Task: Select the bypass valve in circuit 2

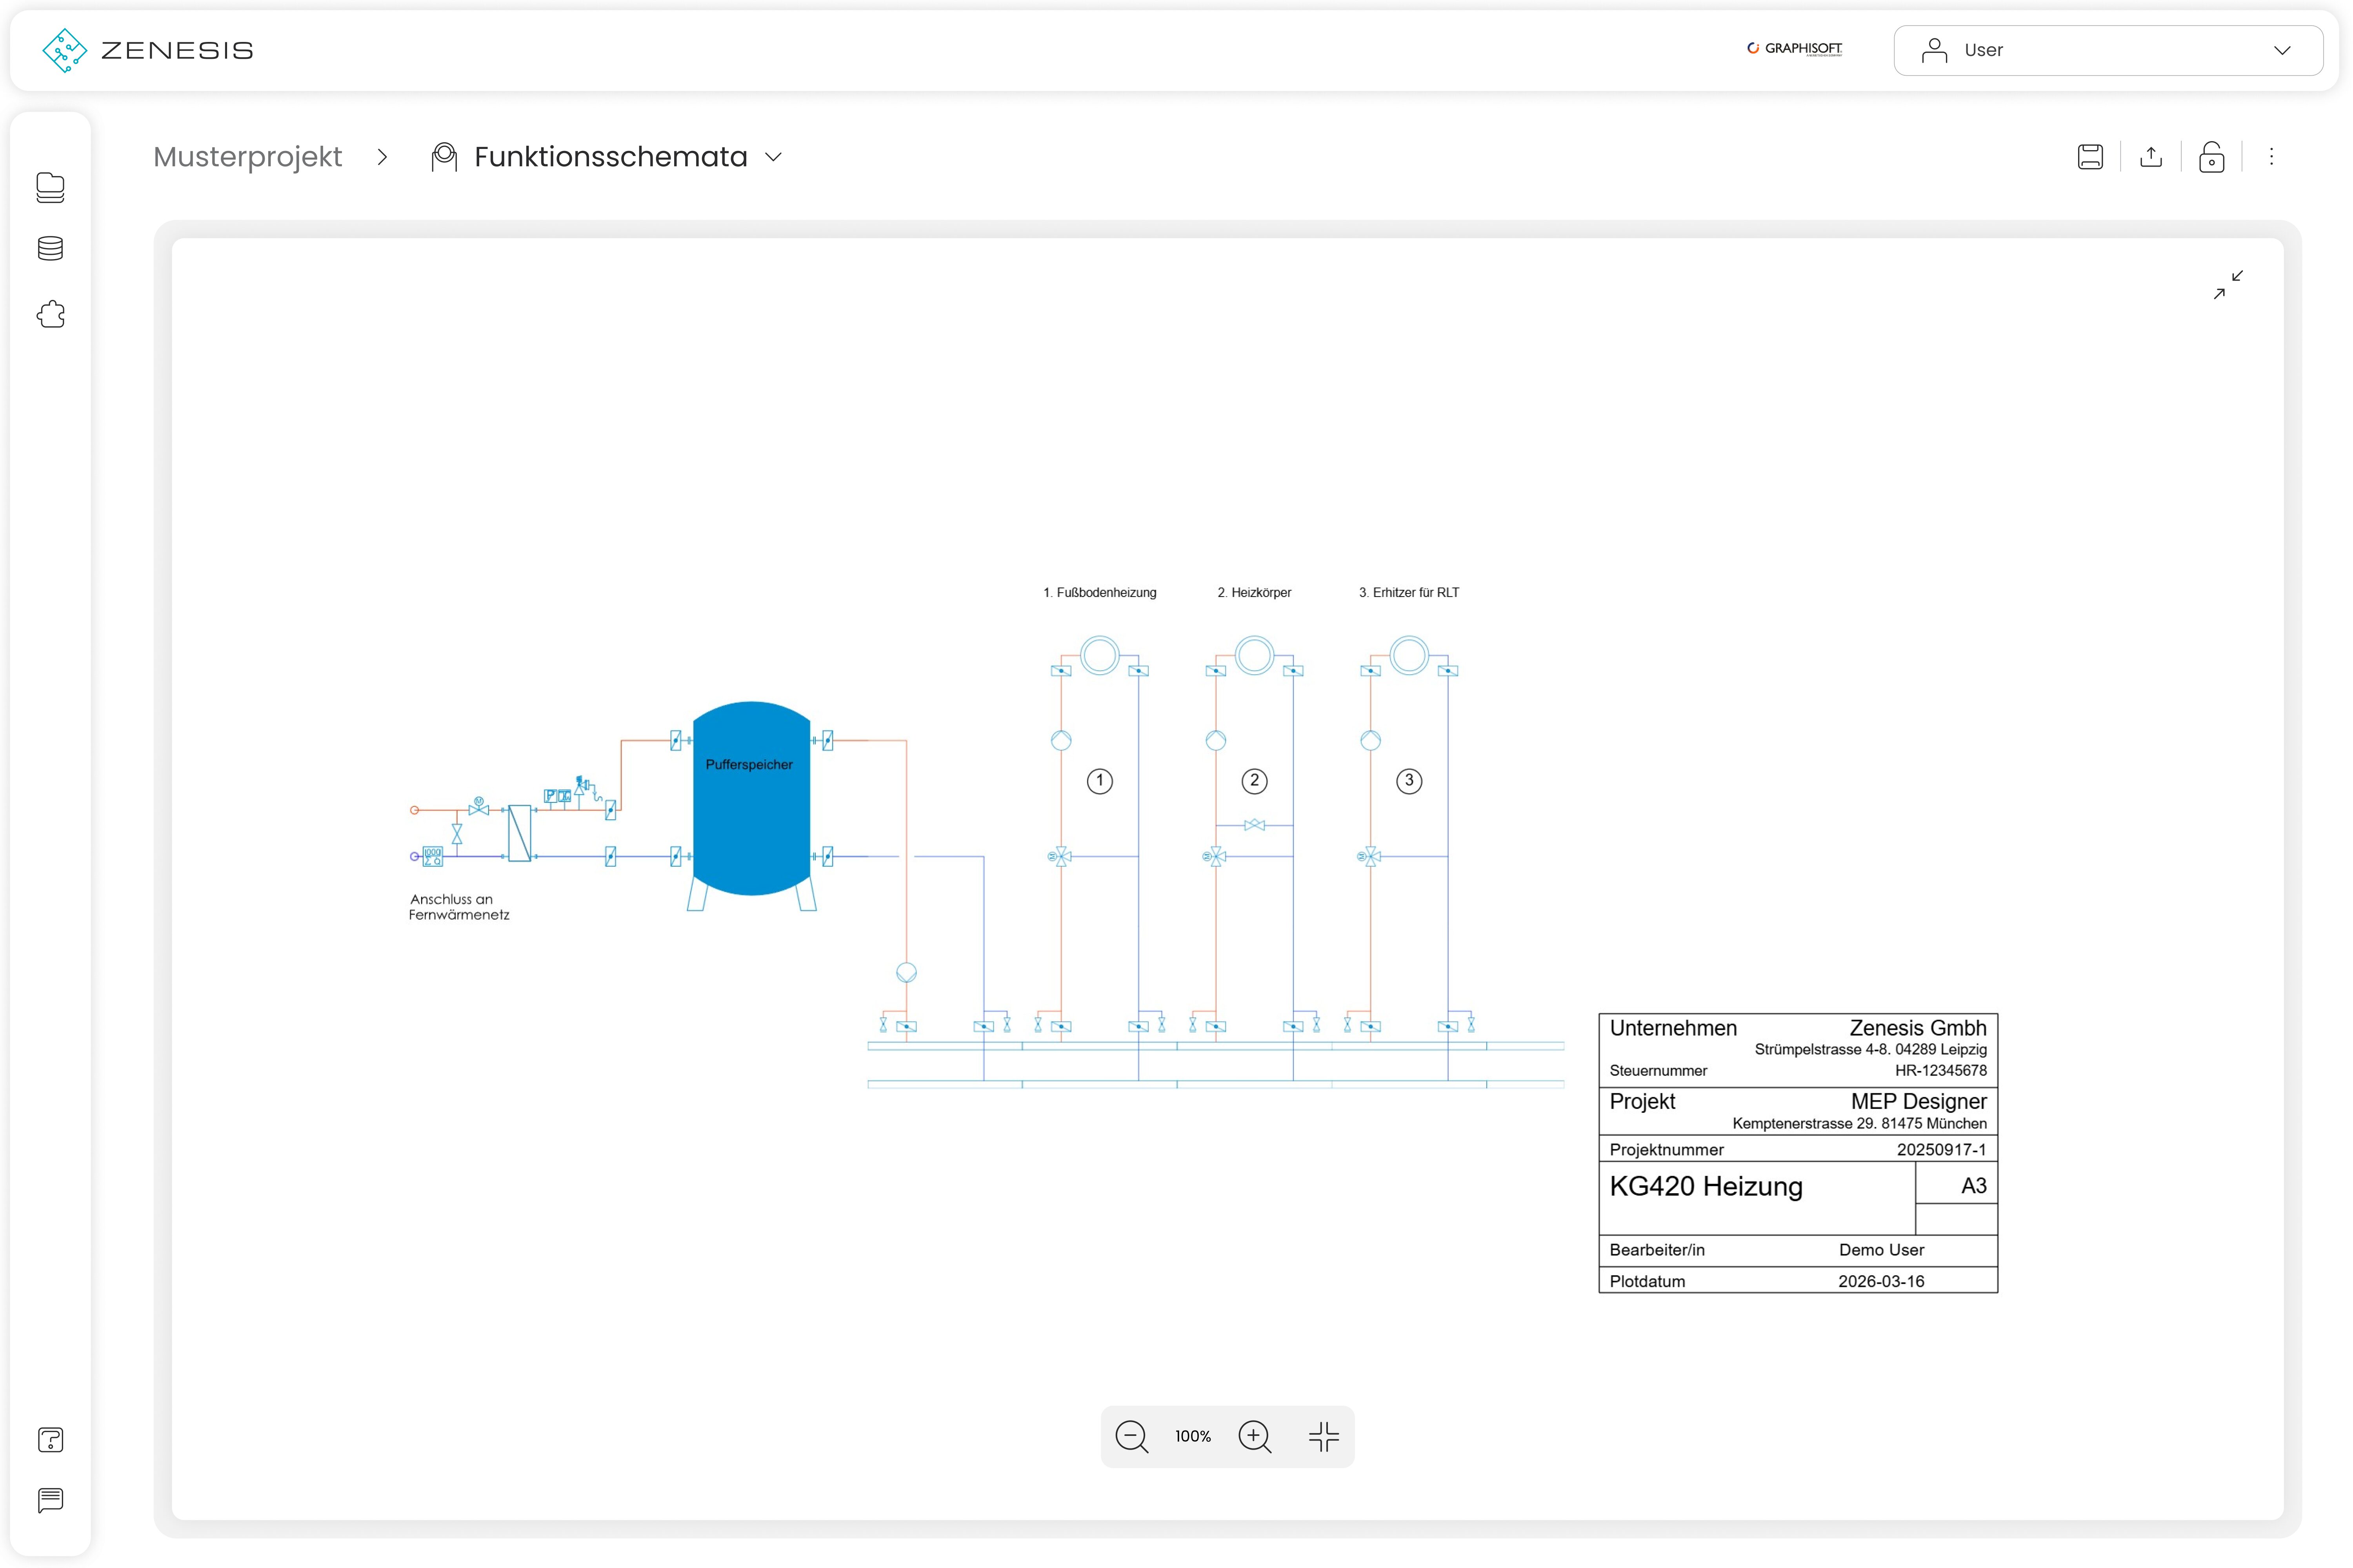Action: (1255, 825)
